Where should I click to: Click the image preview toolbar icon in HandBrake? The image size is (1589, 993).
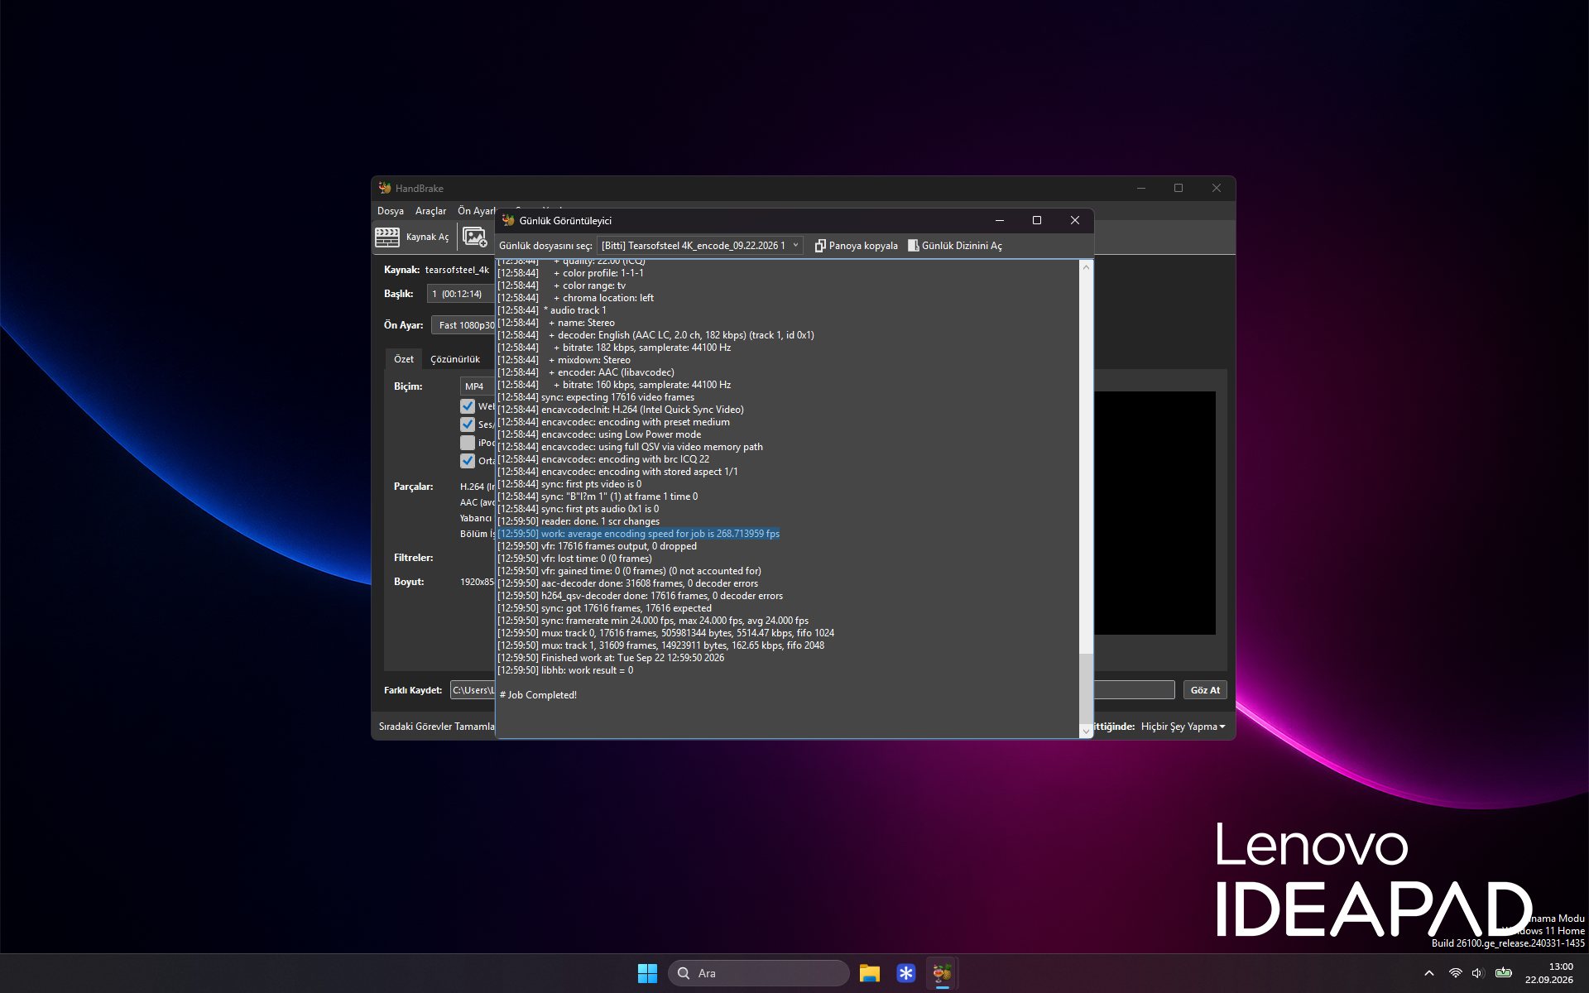(474, 237)
